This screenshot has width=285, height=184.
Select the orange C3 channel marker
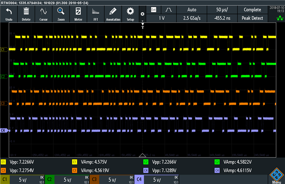pyautogui.click(x=4, y=103)
